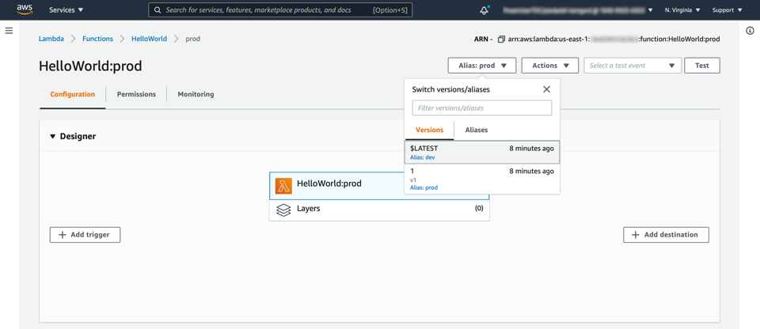Click the Test button
The height and width of the screenshot is (329, 760).
coord(702,66)
